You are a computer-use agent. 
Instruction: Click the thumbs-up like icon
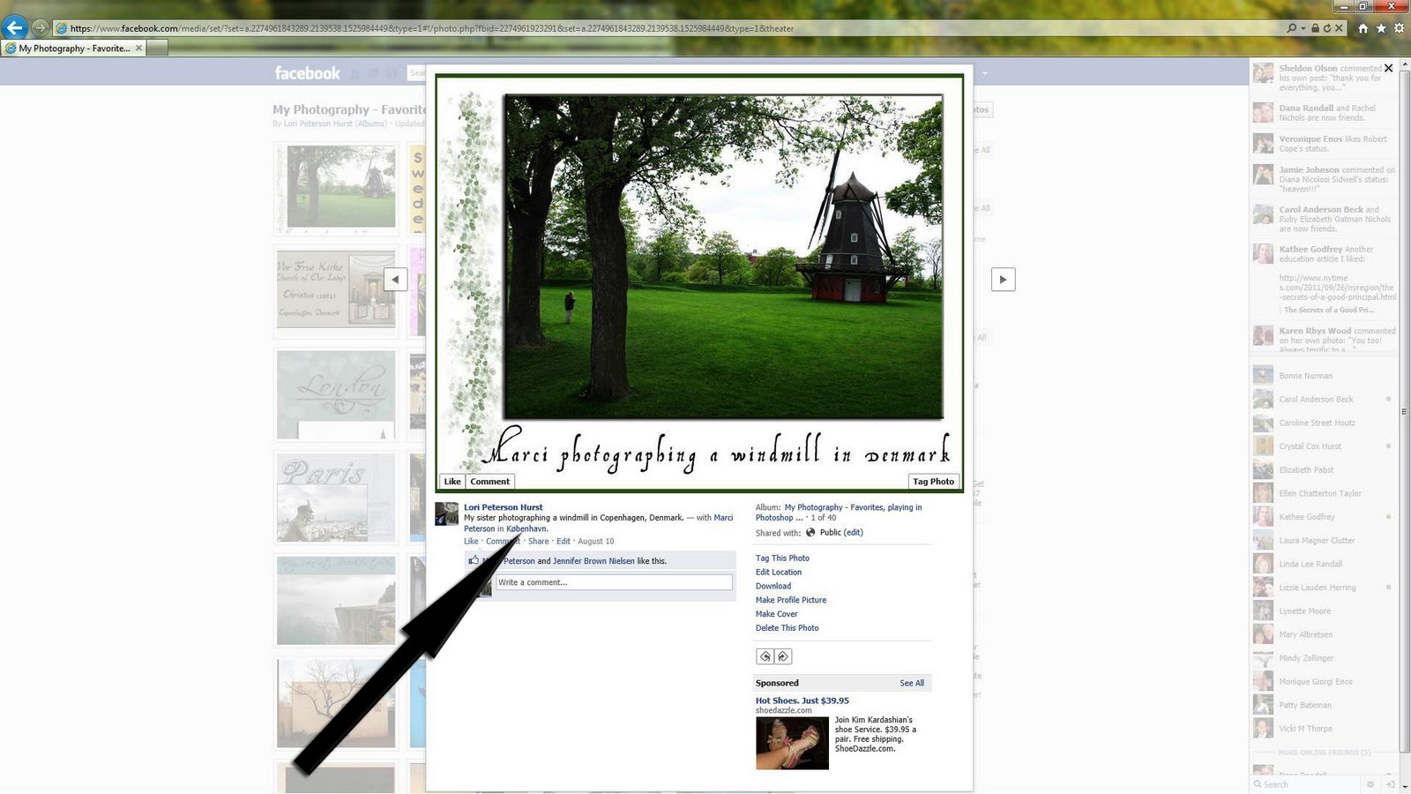(474, 560)
